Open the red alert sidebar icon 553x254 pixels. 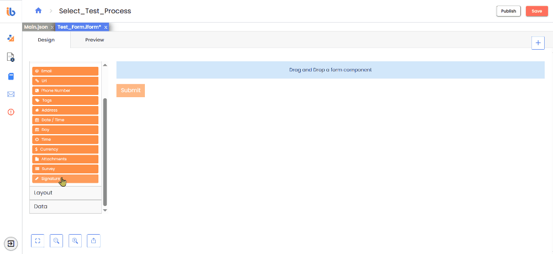coord(11,112)
